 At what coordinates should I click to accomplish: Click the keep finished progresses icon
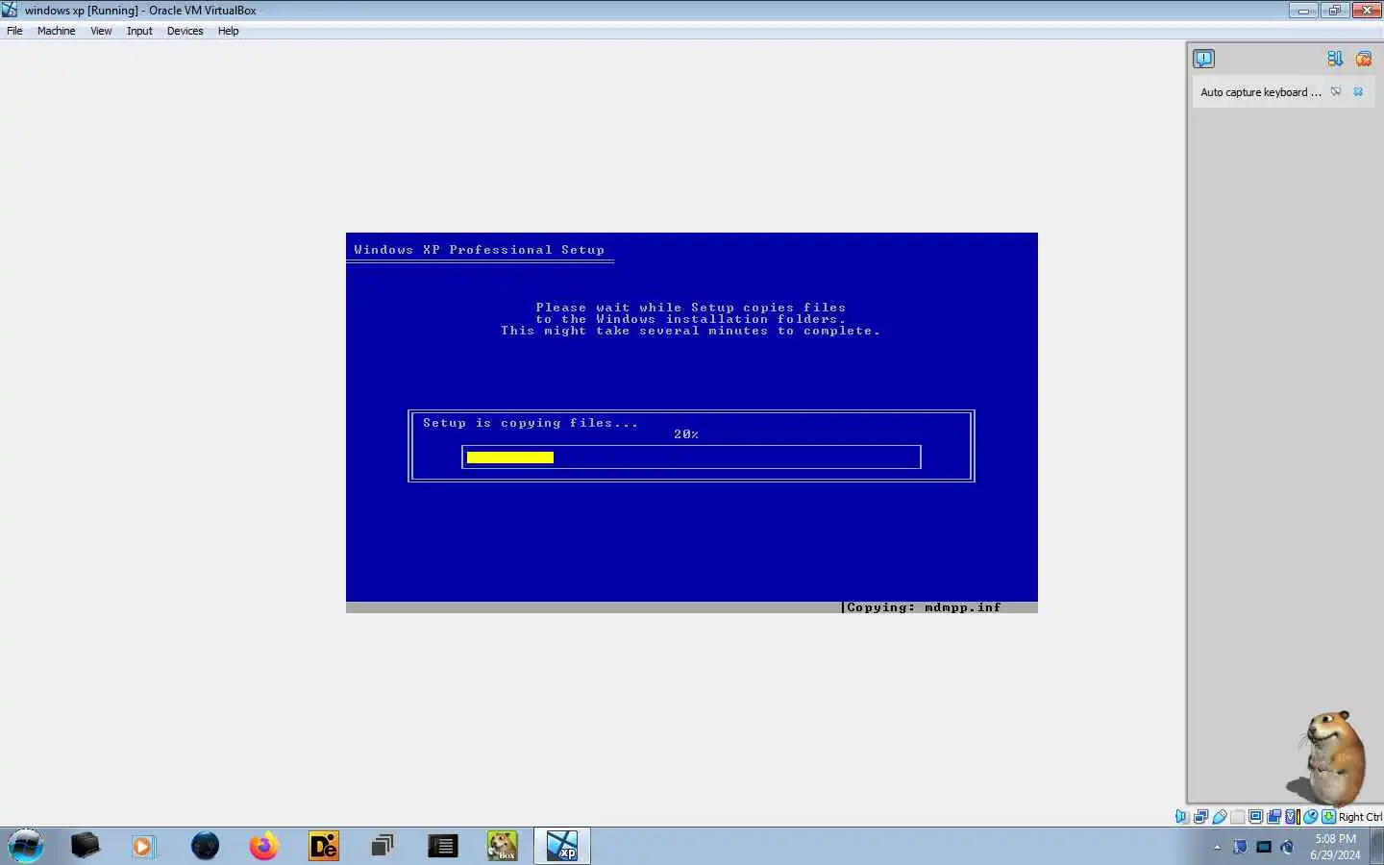[x=1335, y=59]
